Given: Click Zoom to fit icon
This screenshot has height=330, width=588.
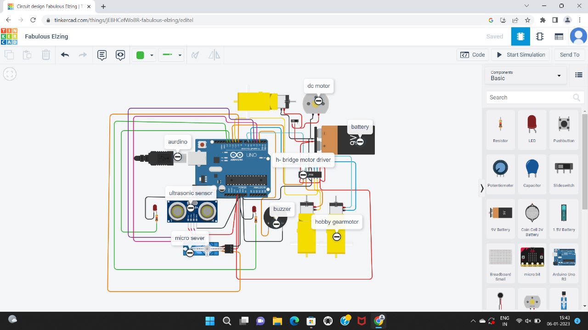Looking at the screenshot, I should [10, 74].
